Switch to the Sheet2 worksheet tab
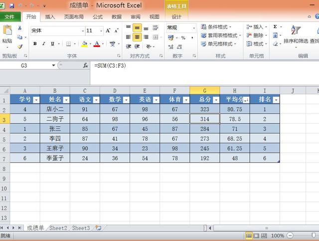 [x=58, y=228]
